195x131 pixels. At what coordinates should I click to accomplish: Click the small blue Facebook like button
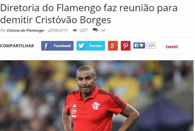point(139,45)
